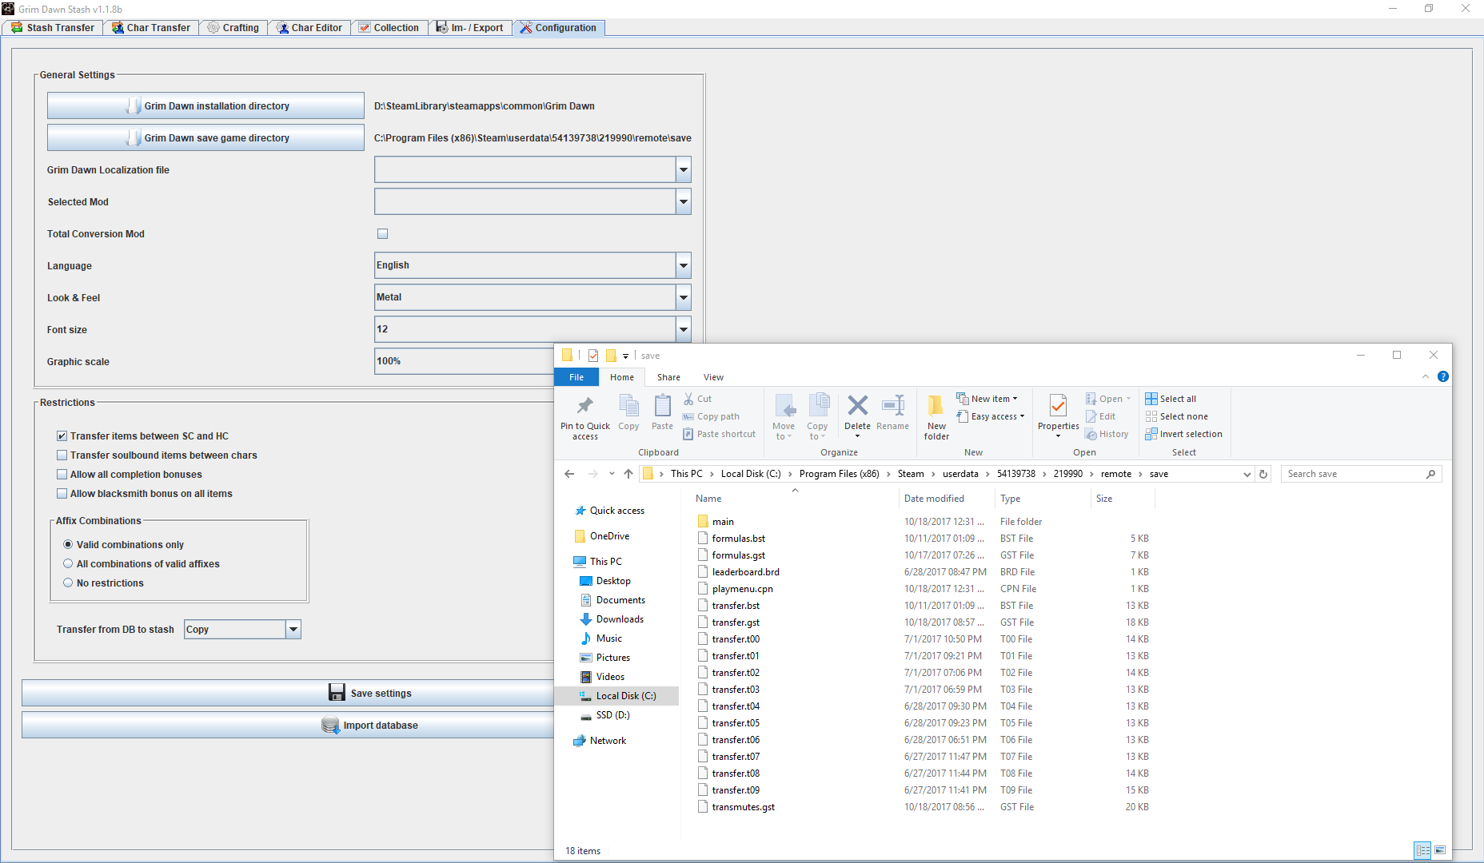Open the New item menu
This screenshot has width=1484, height=863.
987,399
